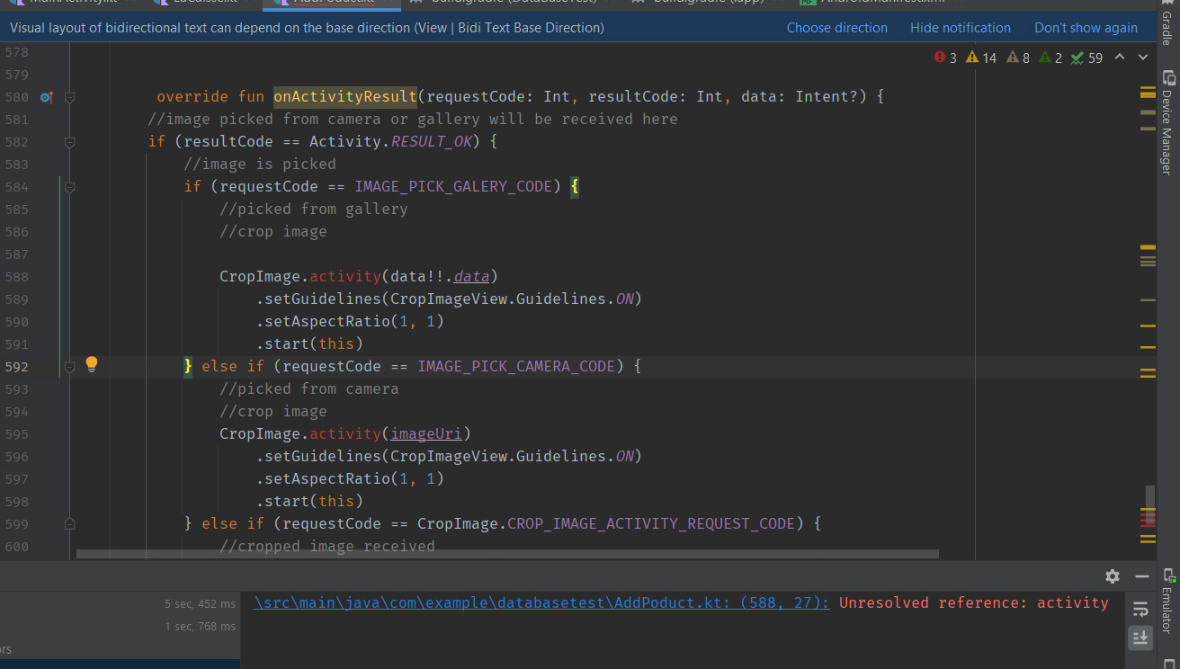Click Don't show again in the bidi notification
This screenshot has width=1180, height=669.
[x=1086, y=28]
